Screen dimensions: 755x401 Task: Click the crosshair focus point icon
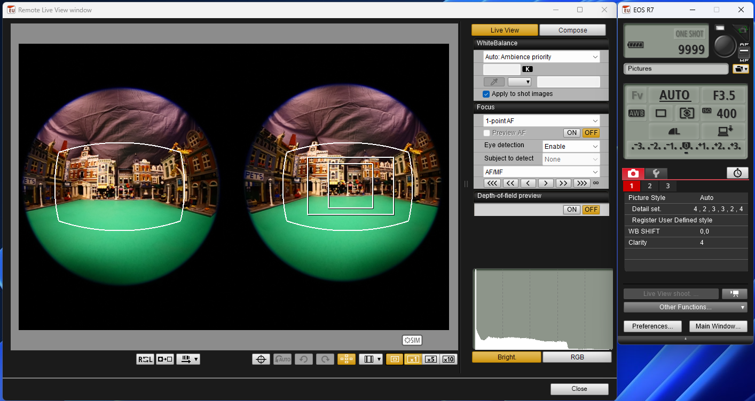(261, 359)
